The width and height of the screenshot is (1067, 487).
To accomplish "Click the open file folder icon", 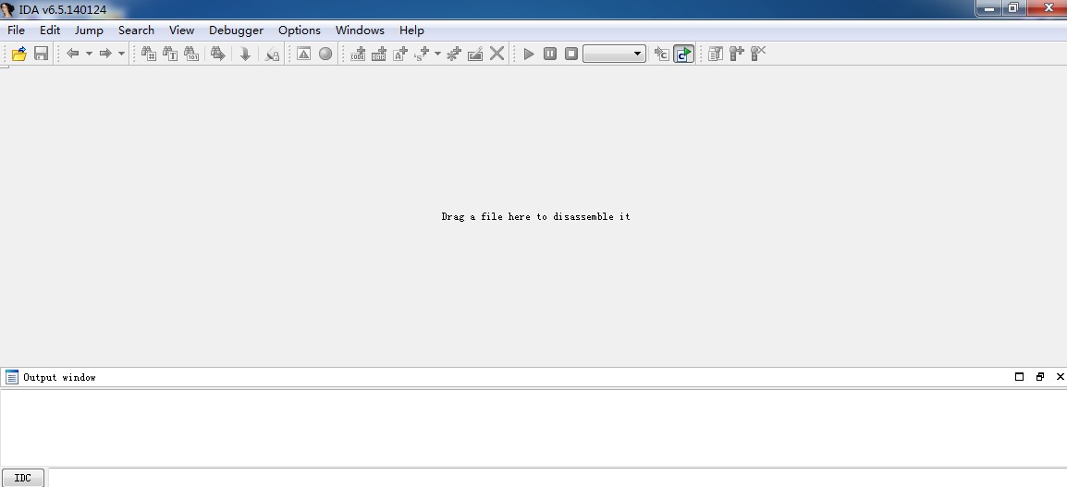I will point(18,54).
